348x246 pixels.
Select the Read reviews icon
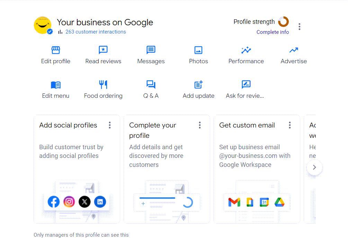coord(103,50)
